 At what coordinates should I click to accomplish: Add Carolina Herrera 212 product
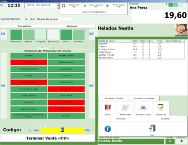[x=29, y=69]
